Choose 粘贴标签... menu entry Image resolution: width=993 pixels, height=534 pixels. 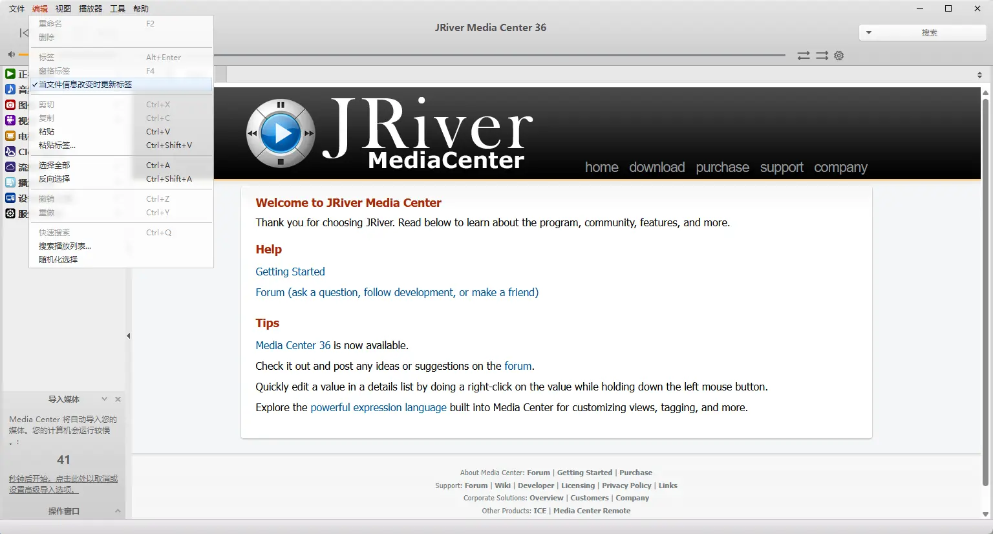tap(121, 145)
